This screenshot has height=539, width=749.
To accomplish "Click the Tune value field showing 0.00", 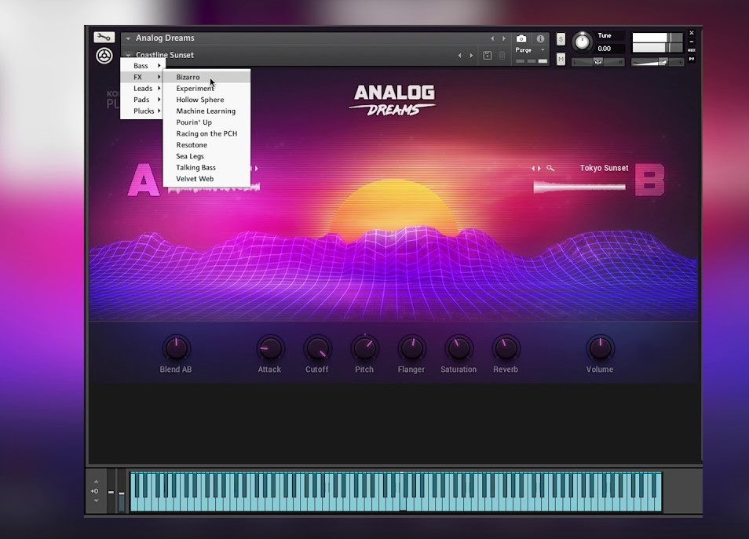I will (x=609, y=49).
